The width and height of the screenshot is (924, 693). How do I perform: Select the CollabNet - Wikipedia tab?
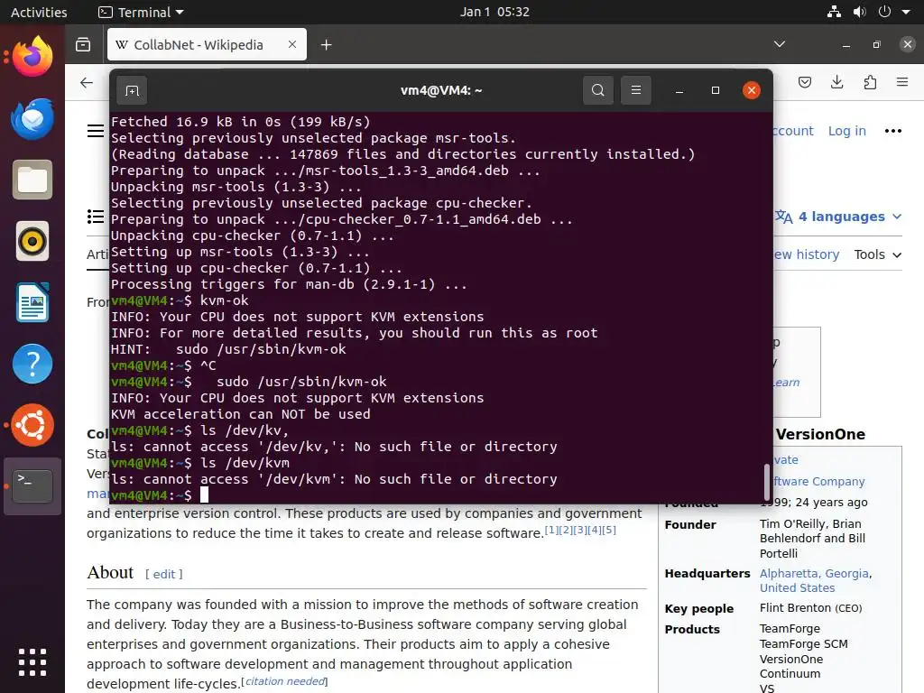(207, 45)
